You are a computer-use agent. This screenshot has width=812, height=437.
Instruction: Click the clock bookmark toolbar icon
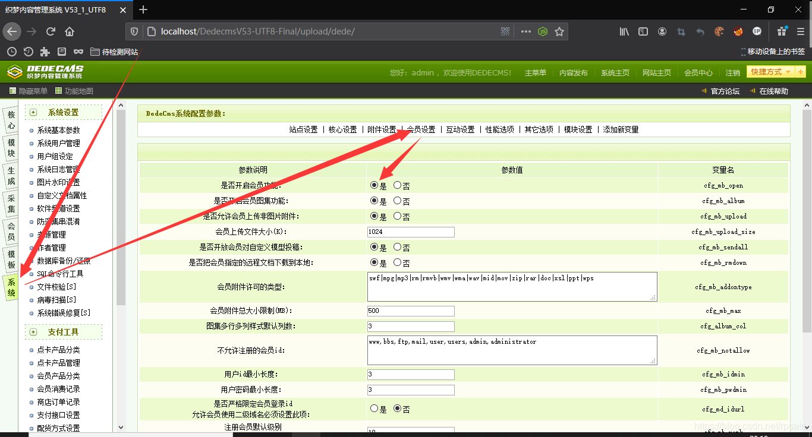coord(11,52)
